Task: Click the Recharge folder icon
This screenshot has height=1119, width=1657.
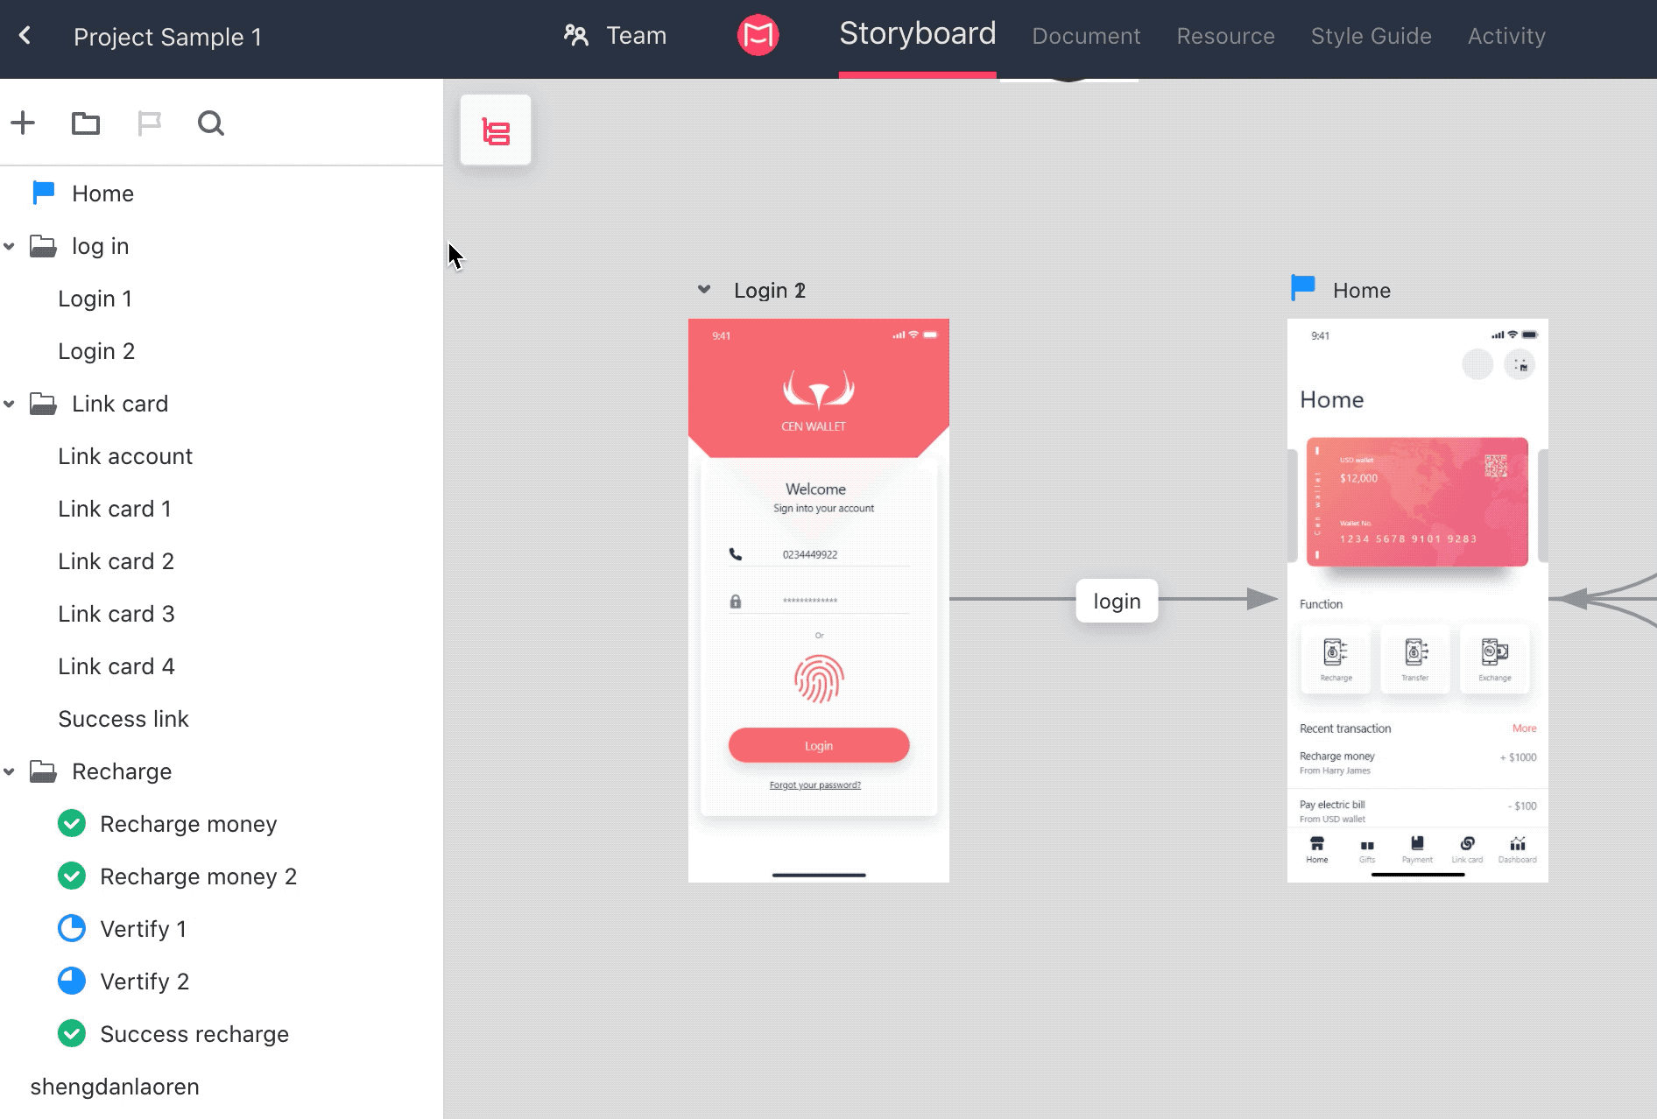Action: tap(43, 771)
